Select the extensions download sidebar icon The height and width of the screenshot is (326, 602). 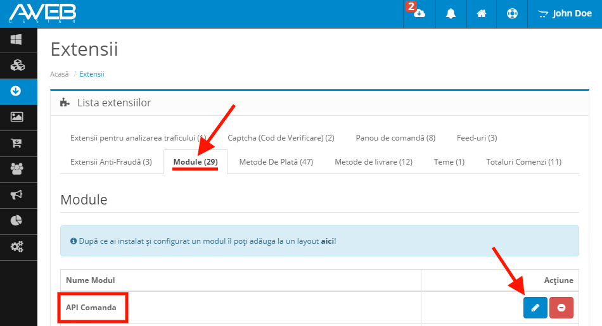16,91
